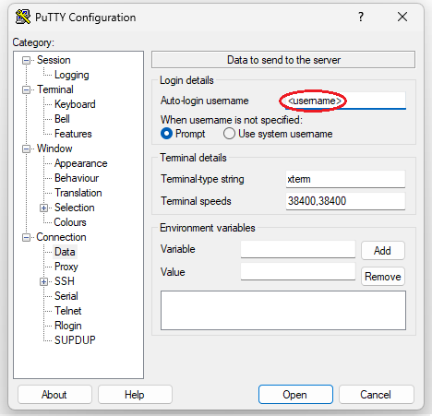This screenshot has height=416, width=432.
Task: Open the Session category
Action: point(54,60)
